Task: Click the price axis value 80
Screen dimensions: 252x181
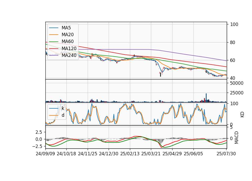Action: pos(233,42)
